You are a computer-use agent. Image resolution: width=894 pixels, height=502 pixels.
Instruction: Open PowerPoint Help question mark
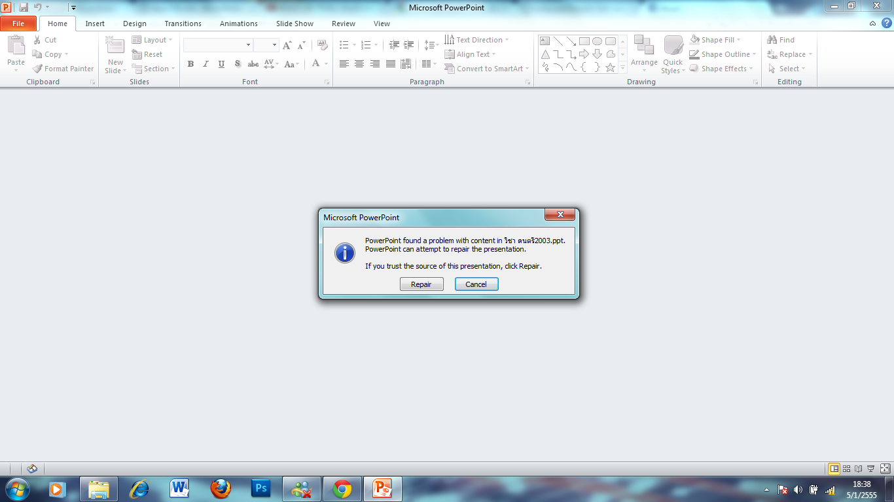point(887,23)
